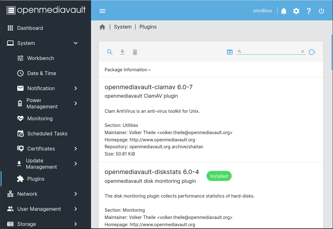Click the hamburger menu icon
This screenshot has width=333, height=229.
(x=102, y=11)
